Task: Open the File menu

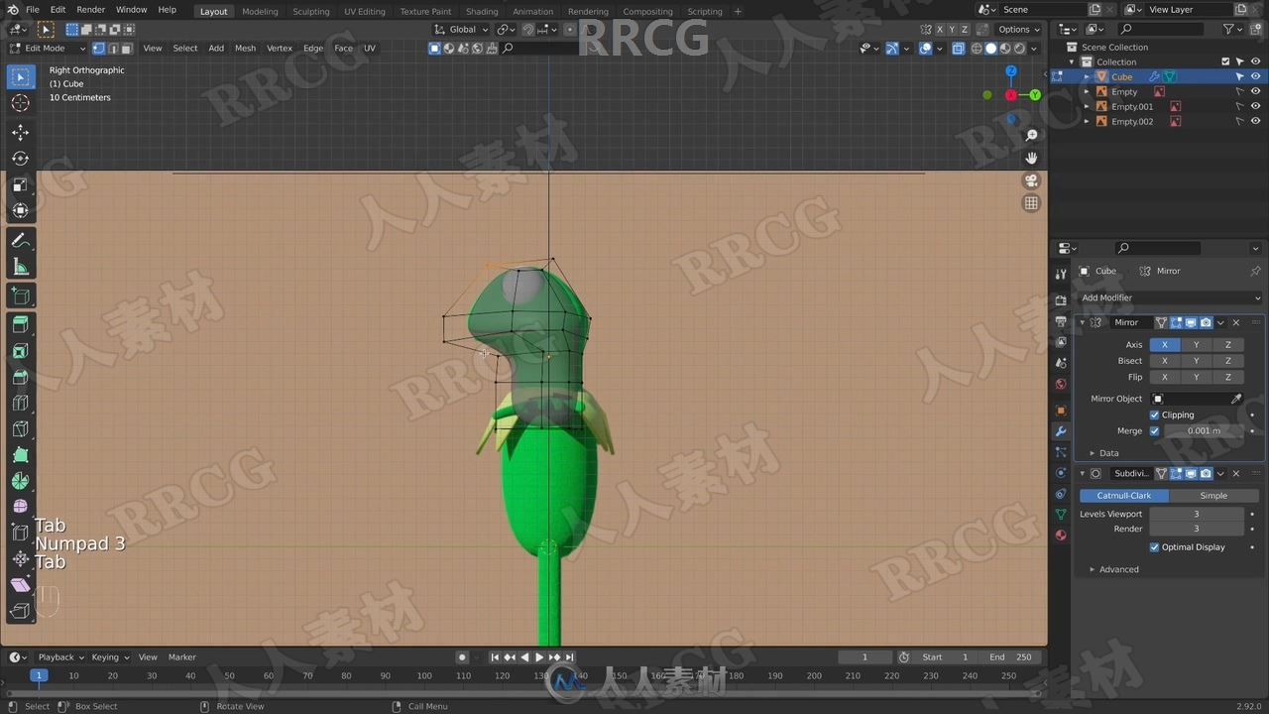Action: [33, 10]
